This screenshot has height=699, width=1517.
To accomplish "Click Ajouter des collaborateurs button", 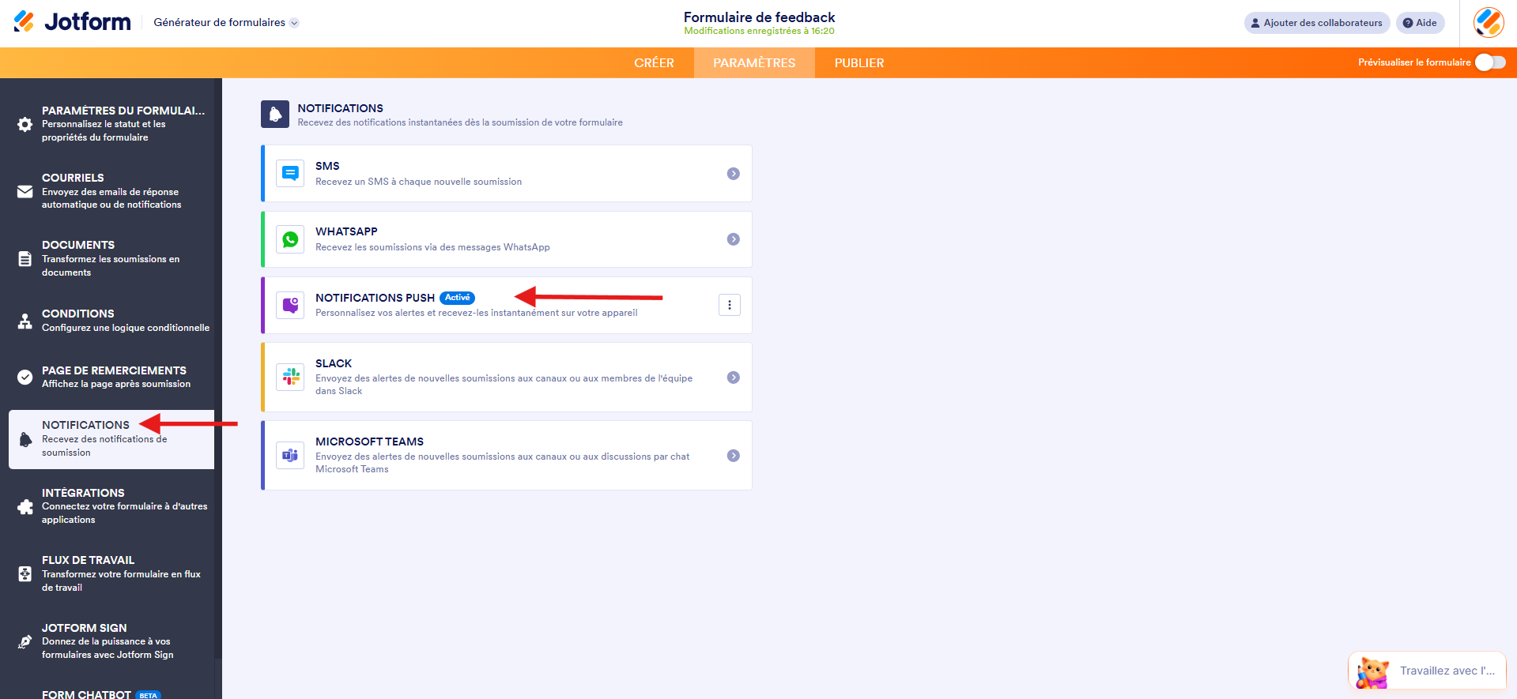I will click(x=1317, y=23).
